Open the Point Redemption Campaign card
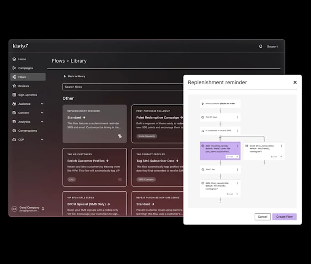Image resolution: width=311 pixels, height=264 pixels. (x=157, y=124)
